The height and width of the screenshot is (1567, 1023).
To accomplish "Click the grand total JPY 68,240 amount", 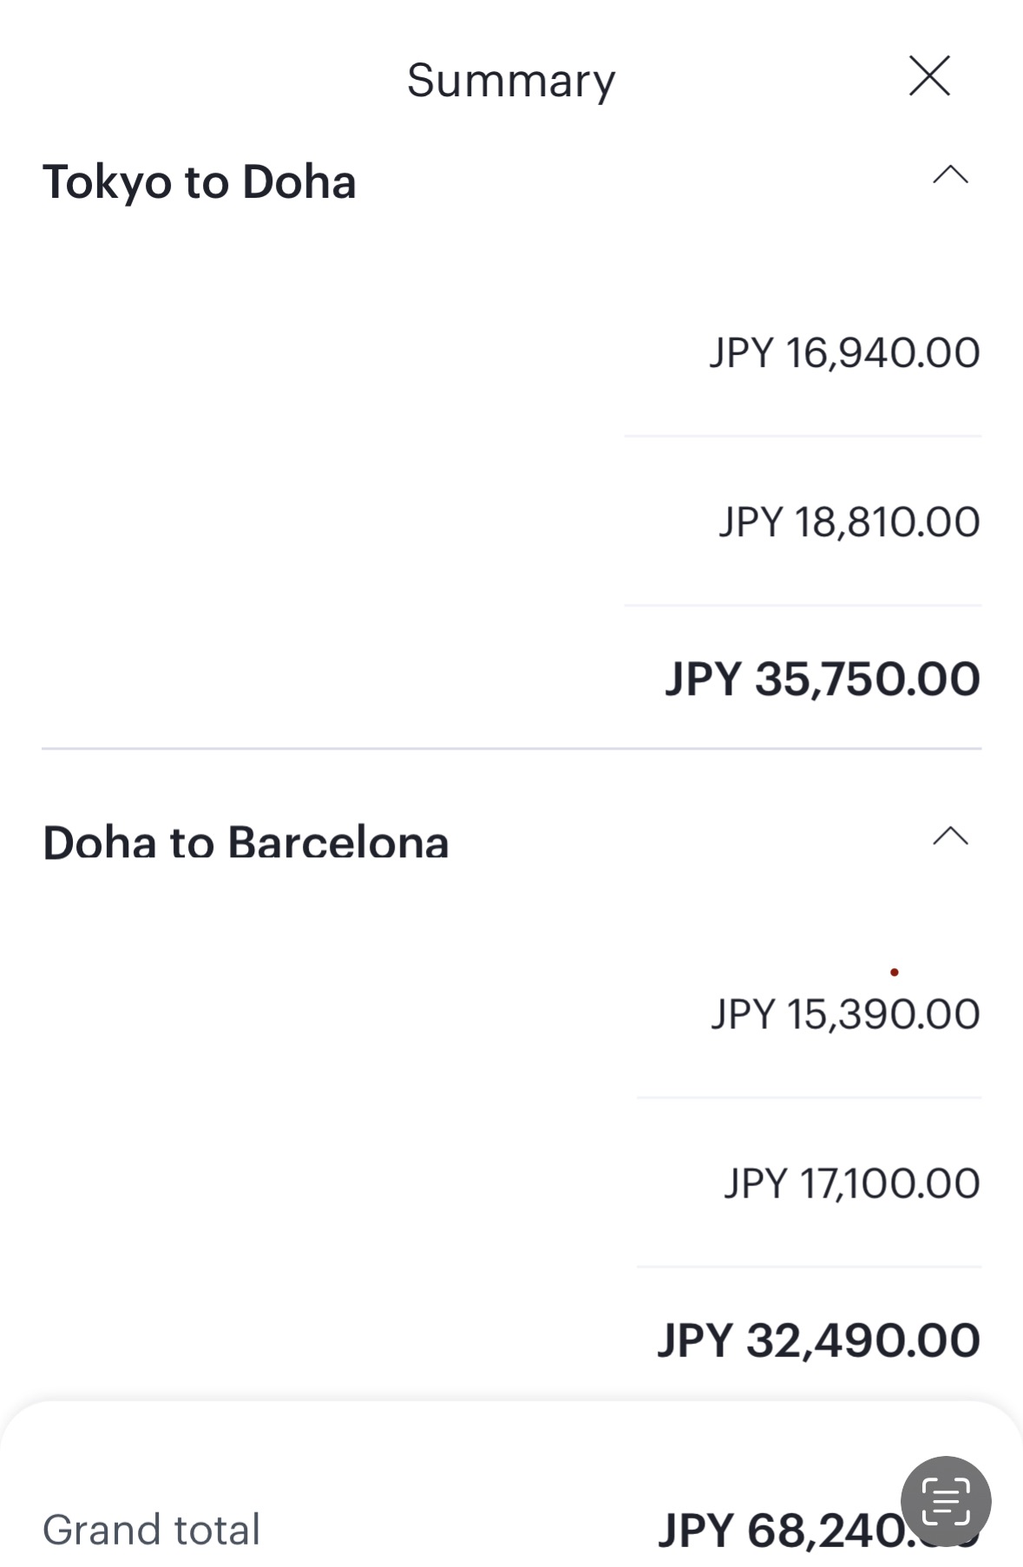I will pos(781,1530).
